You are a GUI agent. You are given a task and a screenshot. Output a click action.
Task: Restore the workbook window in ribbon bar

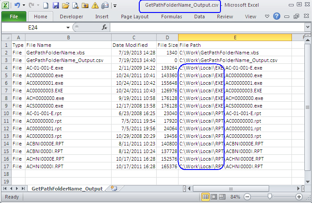coord(296,17)
